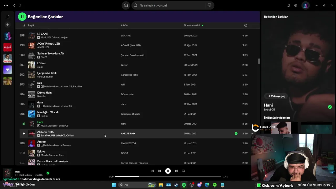Screen dimensions: 336x189
Task: Play the AMCAS RMX row
Action: [24, 134]
